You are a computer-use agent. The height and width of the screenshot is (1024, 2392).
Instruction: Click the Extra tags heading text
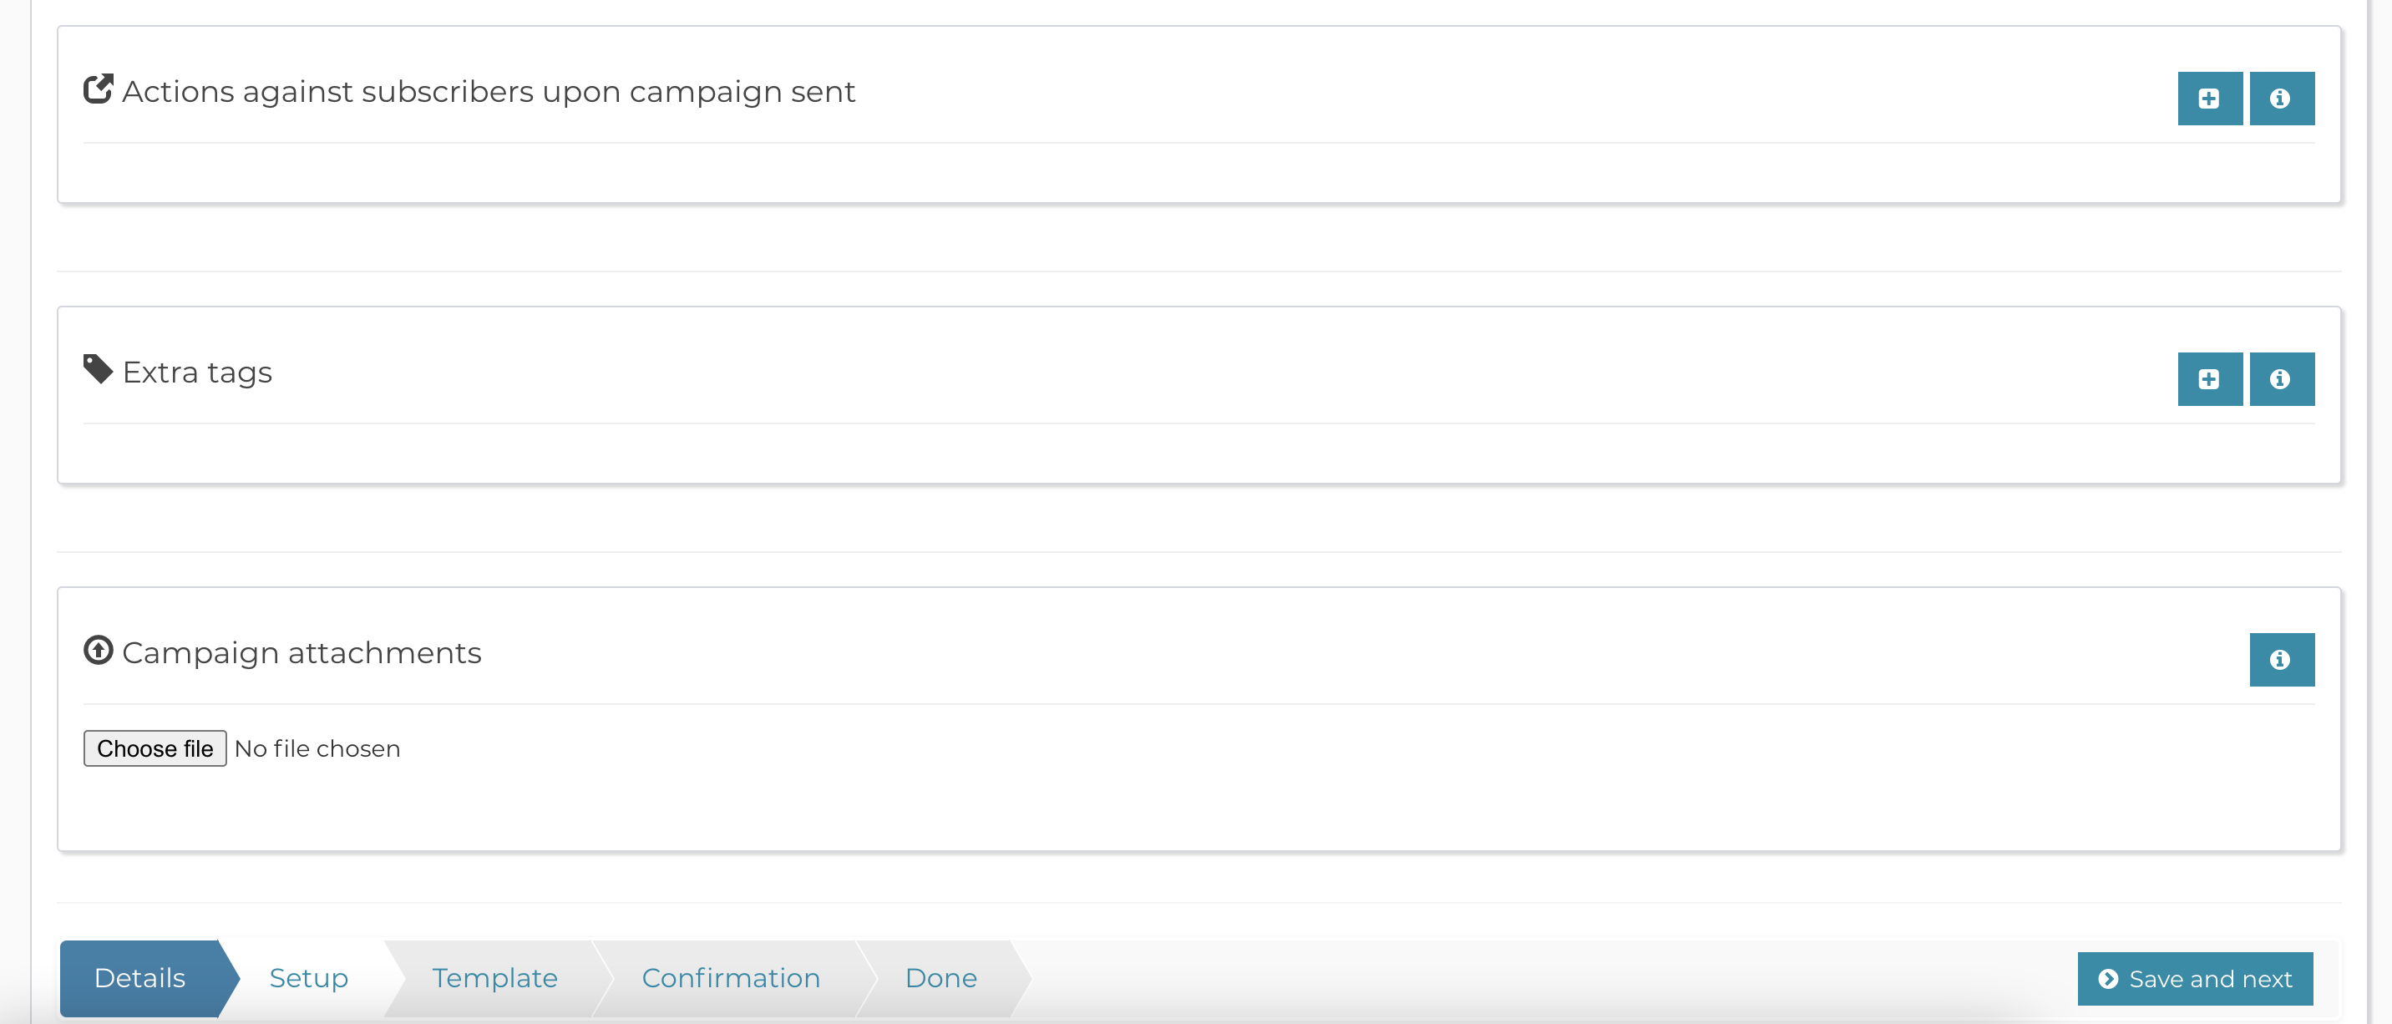pyautogui.click(x=197, y=373)
